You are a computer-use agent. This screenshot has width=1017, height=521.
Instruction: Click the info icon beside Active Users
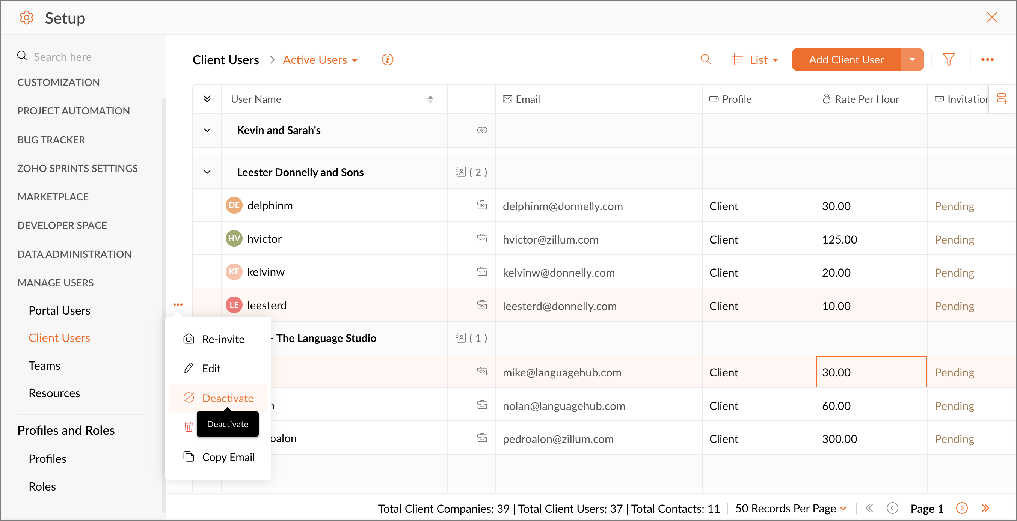click(387, 60)
